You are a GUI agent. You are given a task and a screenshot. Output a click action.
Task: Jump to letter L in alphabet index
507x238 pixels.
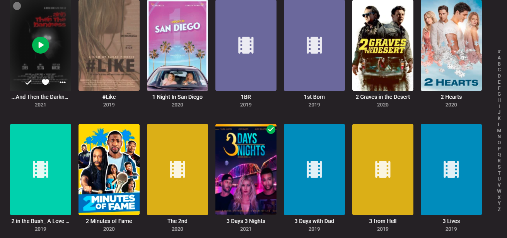499,125
